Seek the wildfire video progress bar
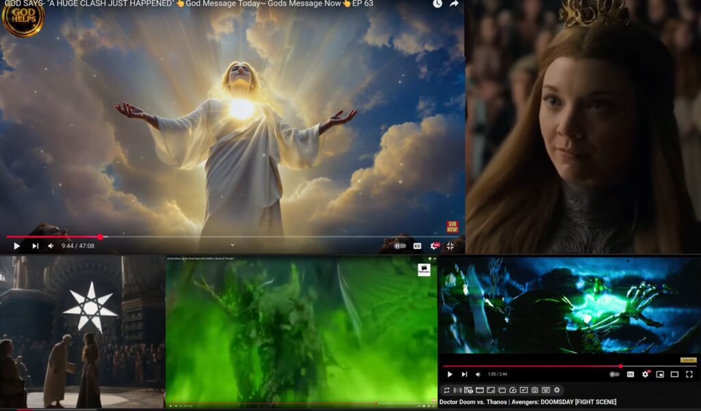 301,403
